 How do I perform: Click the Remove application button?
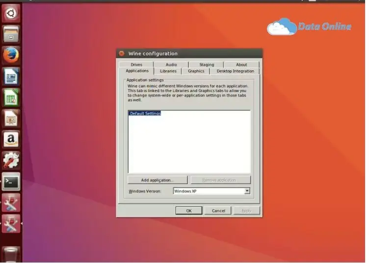pyautogui.click(x=220, y=180)
